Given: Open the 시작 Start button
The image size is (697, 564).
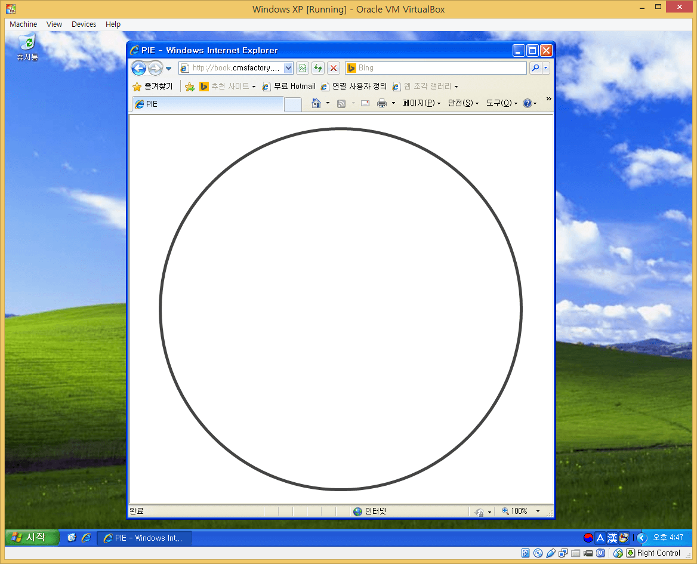Looking at the screenshot, I should click(x=31, y=538).
